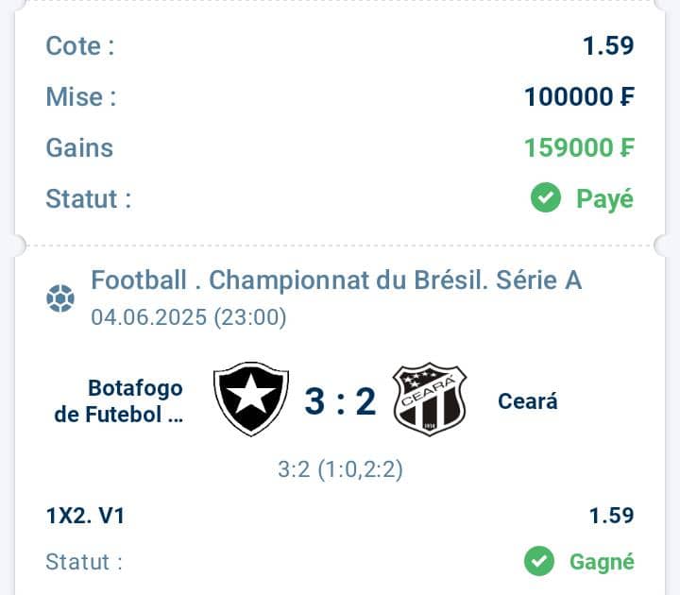Click the green Payé checkmark icon
This screenshot has height=595, width=680.
click(x=546, y=197)
